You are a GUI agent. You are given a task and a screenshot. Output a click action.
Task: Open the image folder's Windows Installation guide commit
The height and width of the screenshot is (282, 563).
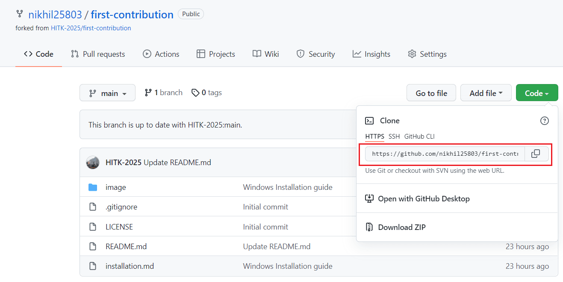(x=288, y=187)
